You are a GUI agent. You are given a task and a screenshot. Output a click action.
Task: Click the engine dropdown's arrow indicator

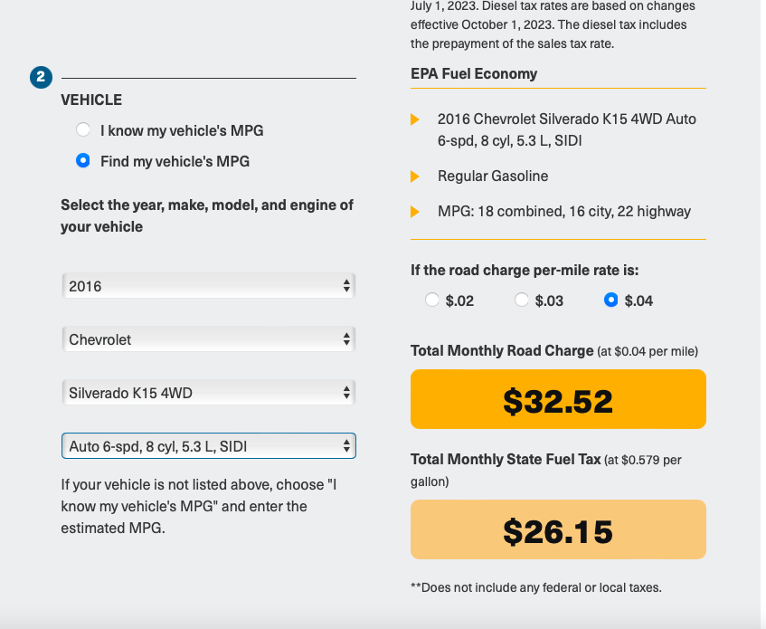[x=346, y=445]
